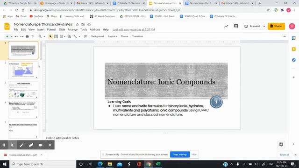Click the Present button
The width and height of the screenshot is (299, 168).
252,26
